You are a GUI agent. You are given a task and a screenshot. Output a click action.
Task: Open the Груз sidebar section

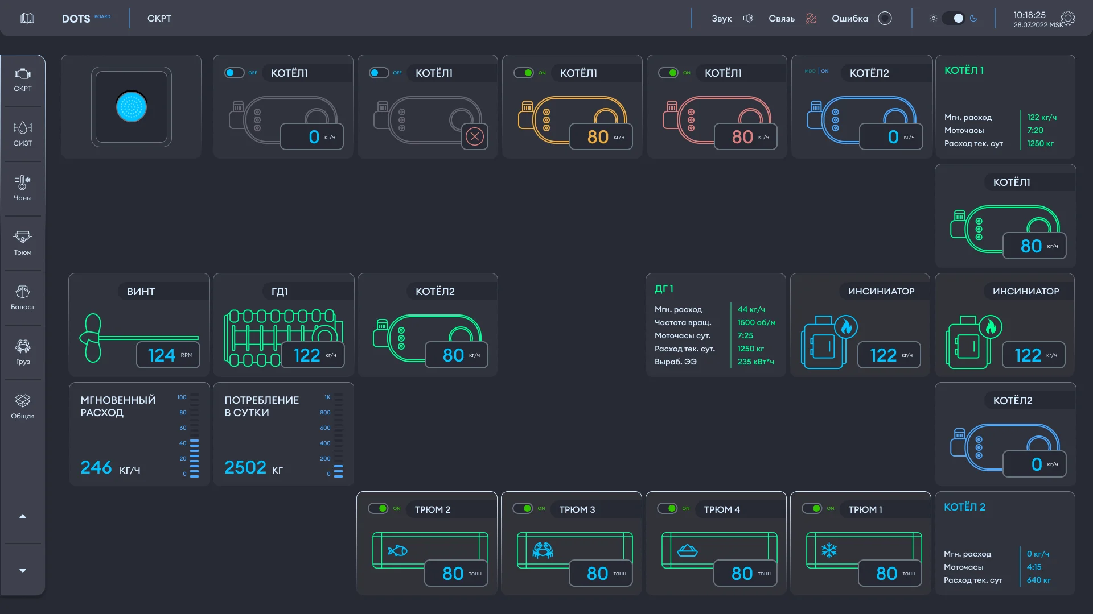click(23, 352)
